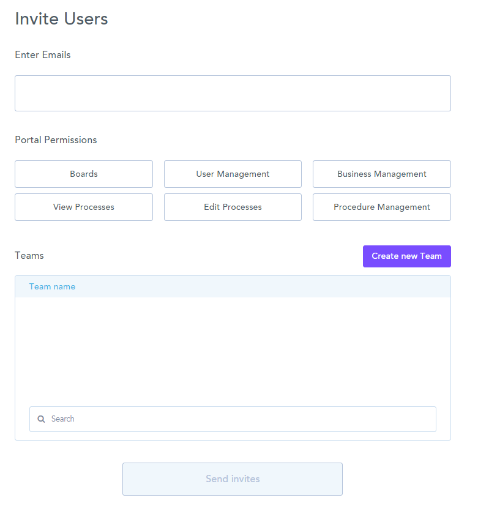Click the Search placeholder text in Teams
Screen dimensions: 478x514
(63, 419)
